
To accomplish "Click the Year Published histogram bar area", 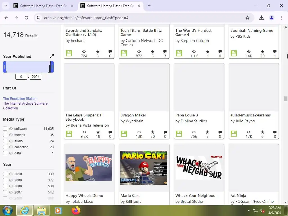I will coord(28,67).
